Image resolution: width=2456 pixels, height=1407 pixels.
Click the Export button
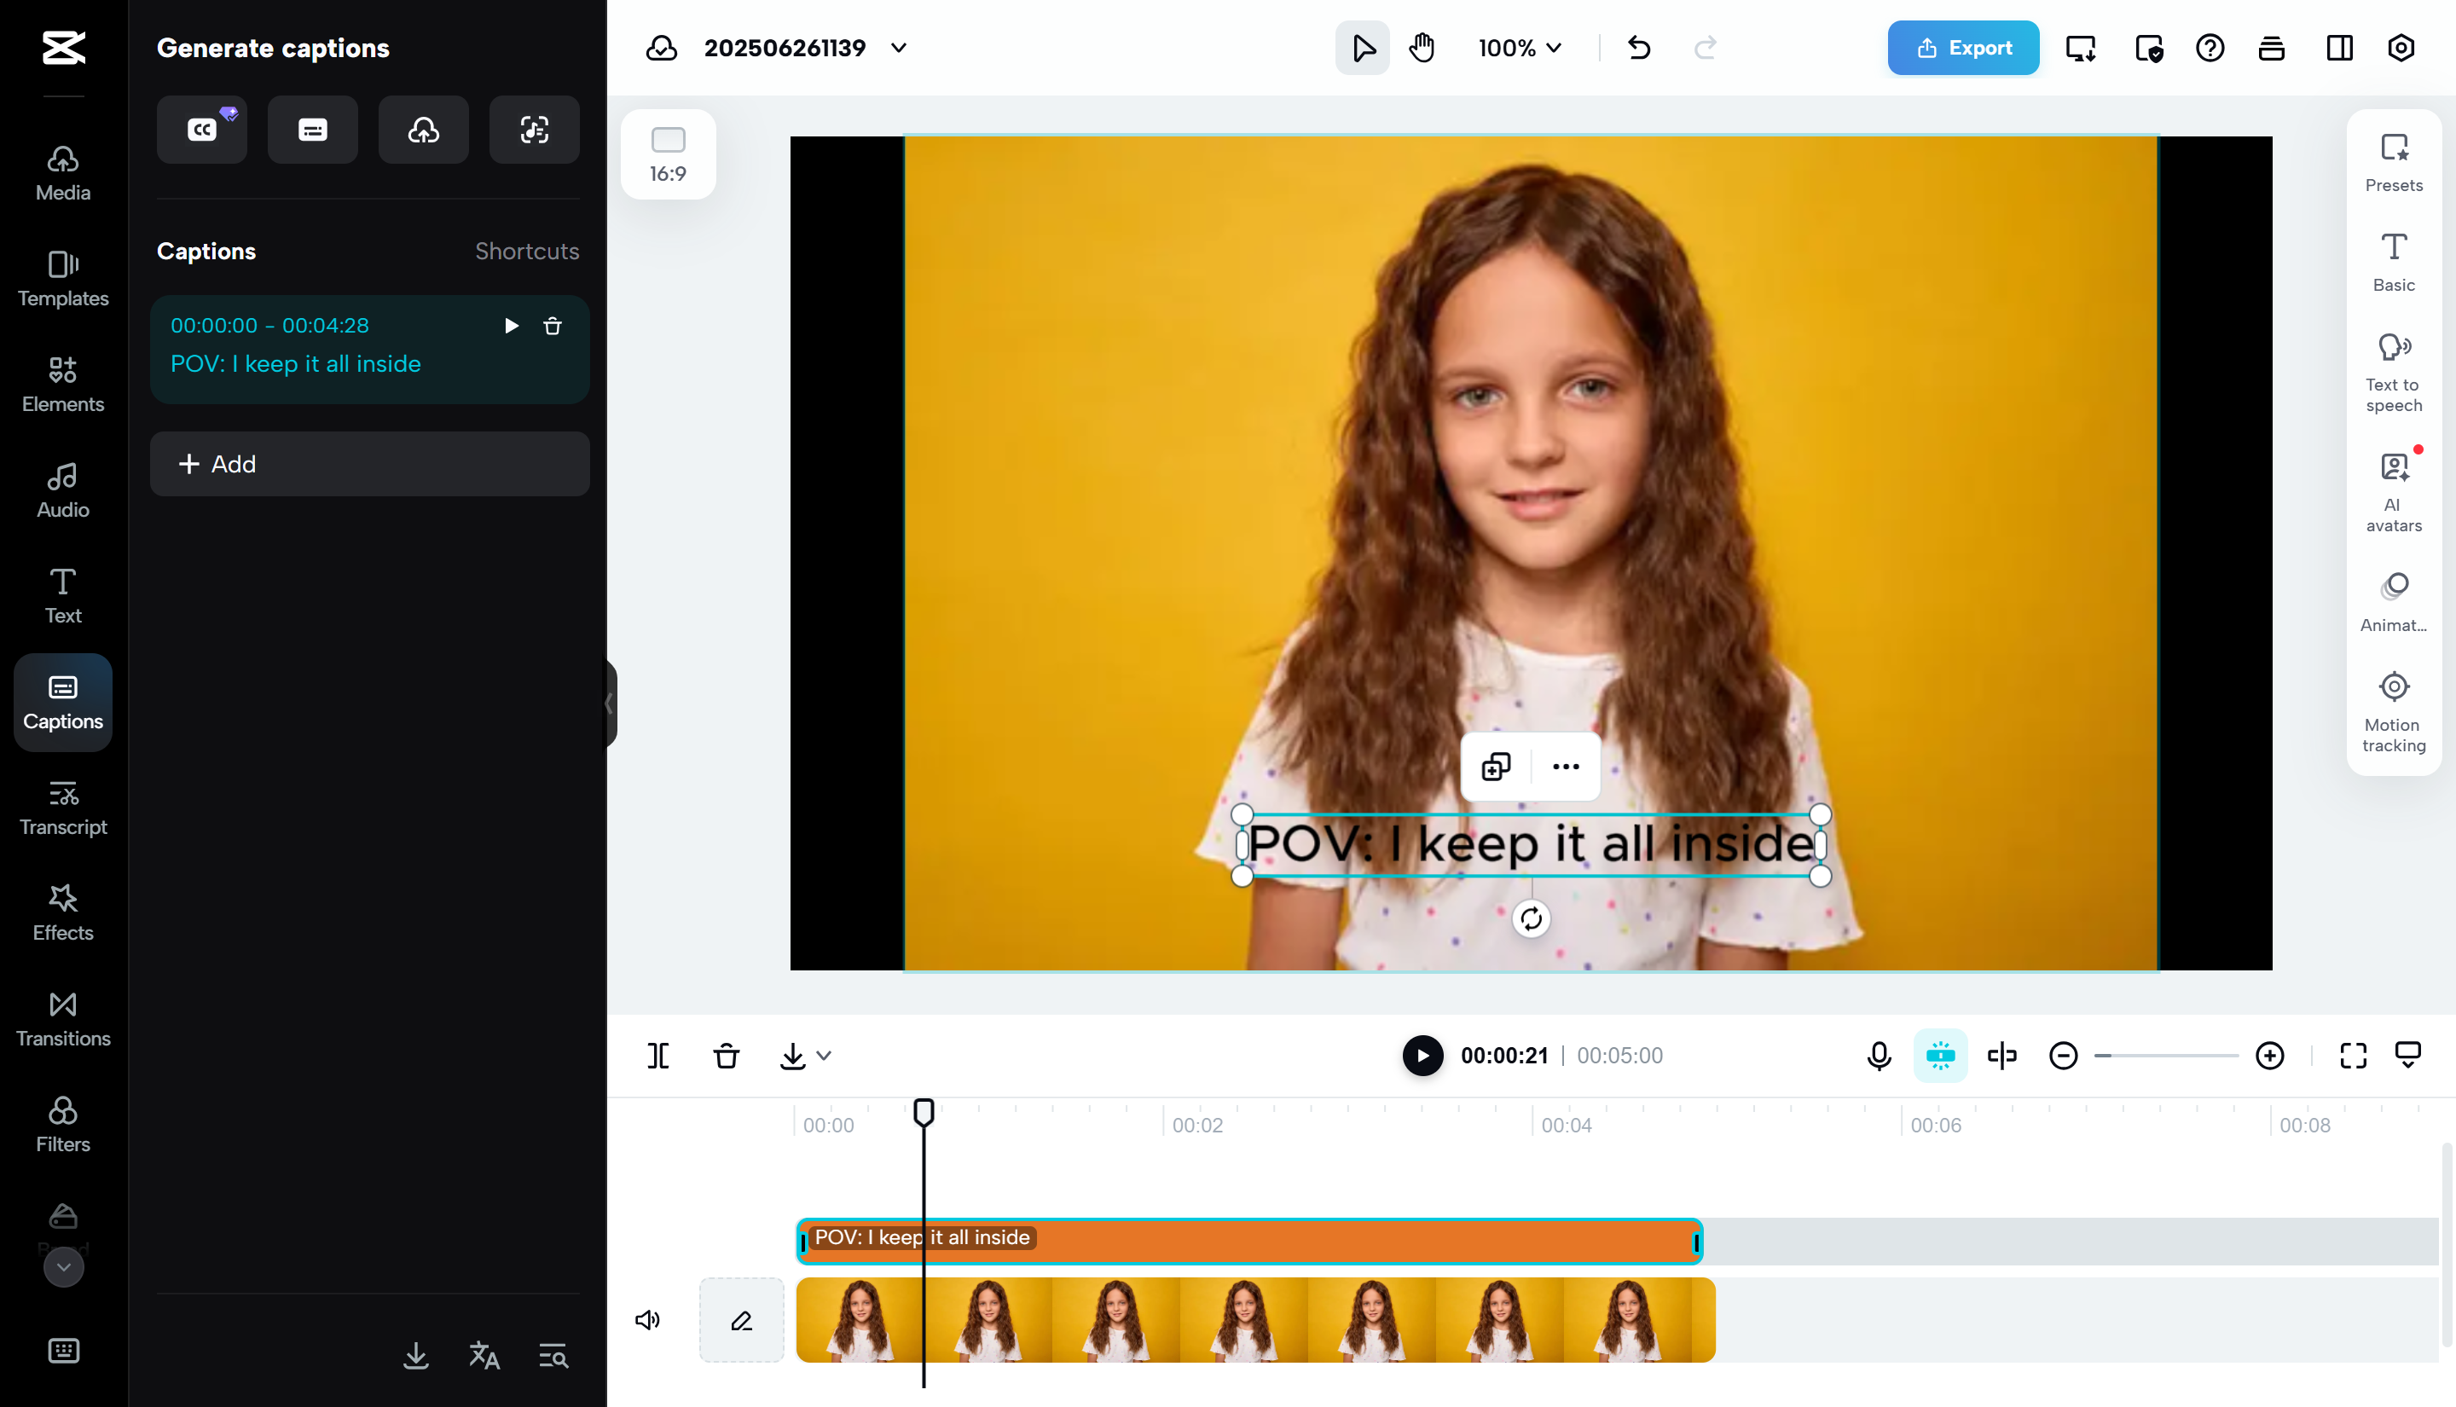1962,48
